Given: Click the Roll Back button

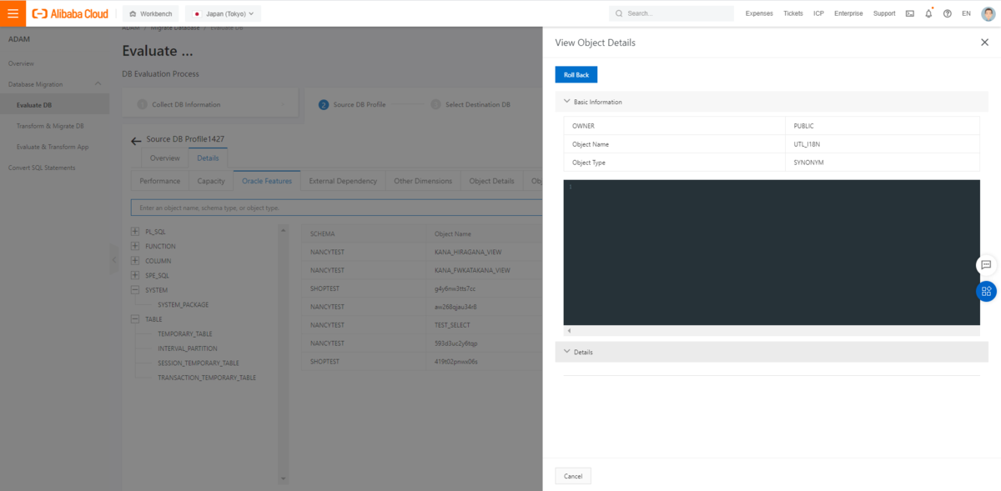Looking at the screenshot, I should coord(576,75).
